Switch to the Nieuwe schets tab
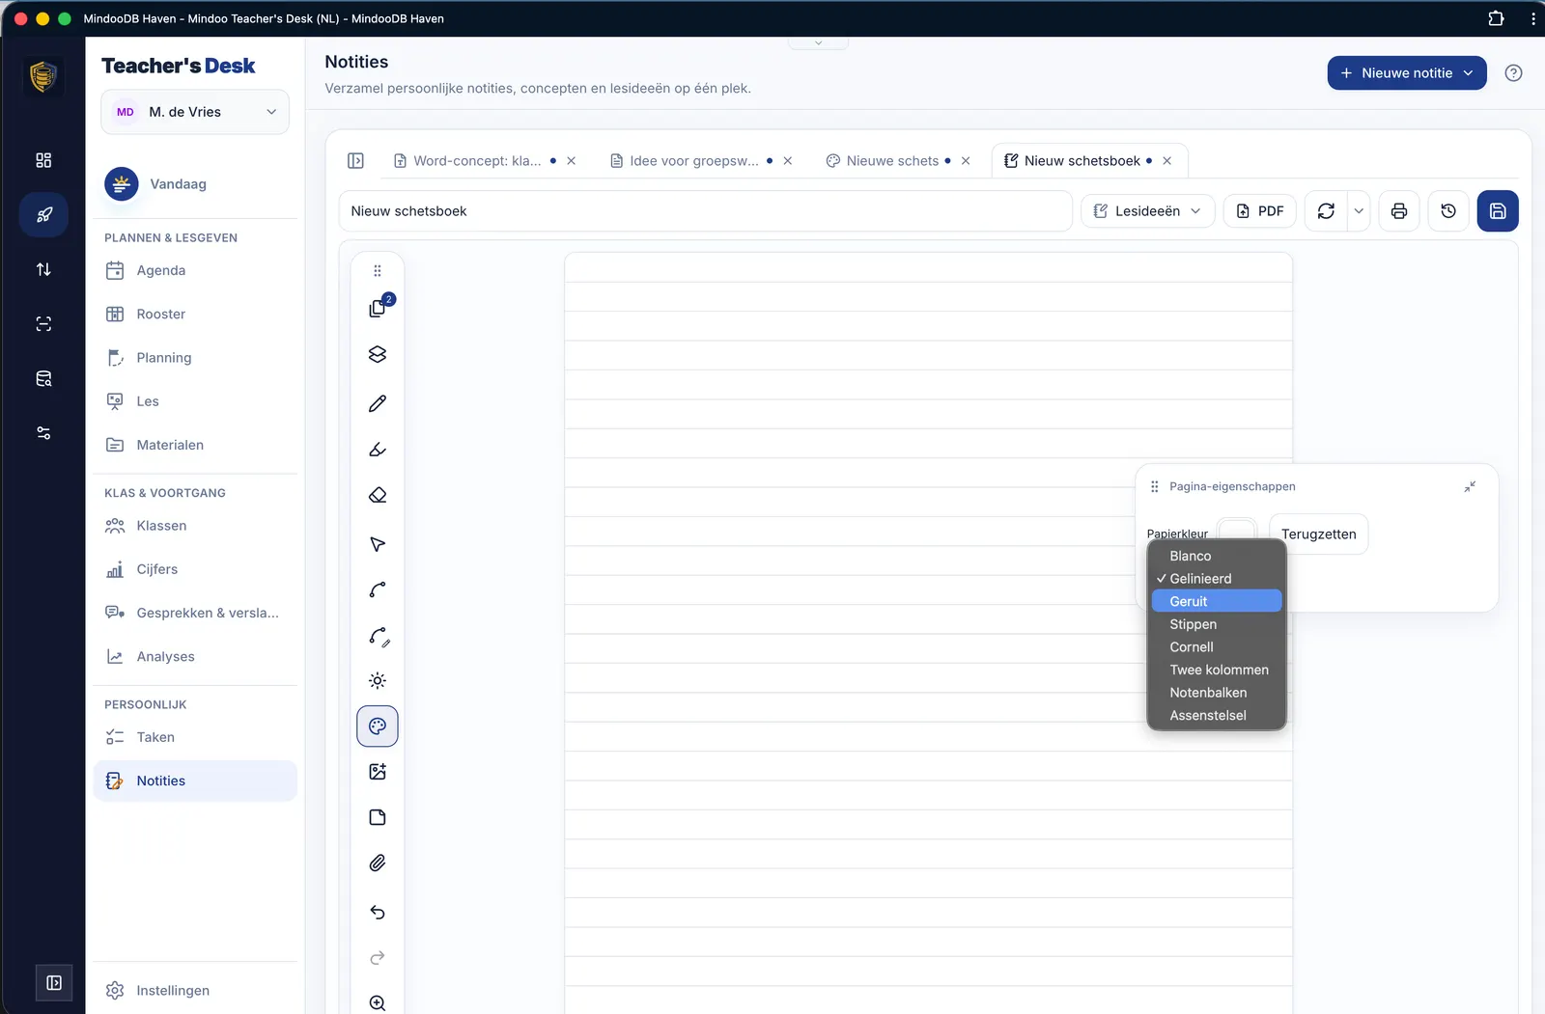This screenshot has width=1545, height=1014. pos(892,161)
